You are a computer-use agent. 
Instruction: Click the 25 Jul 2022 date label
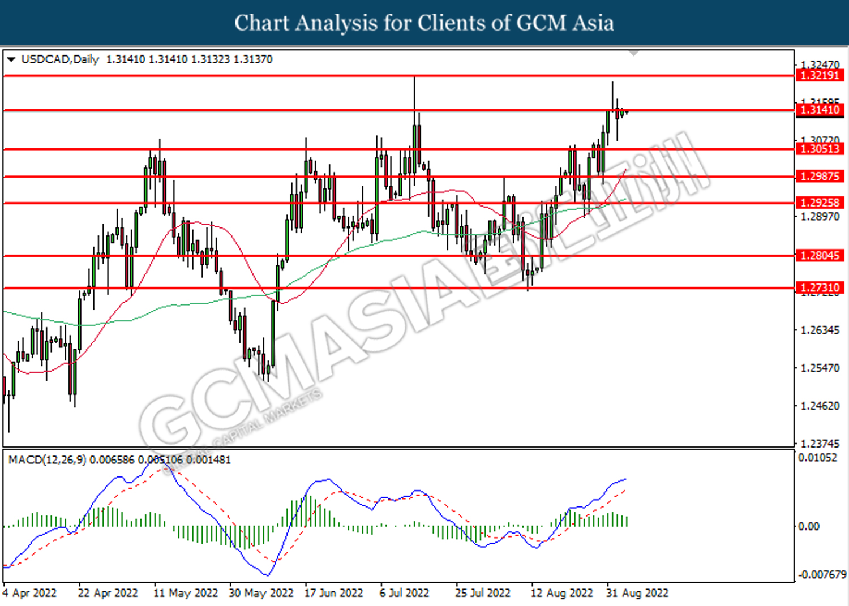point(483,594)
